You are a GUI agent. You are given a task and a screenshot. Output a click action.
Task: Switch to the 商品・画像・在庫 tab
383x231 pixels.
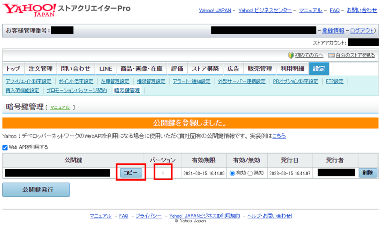pos(141,69)
